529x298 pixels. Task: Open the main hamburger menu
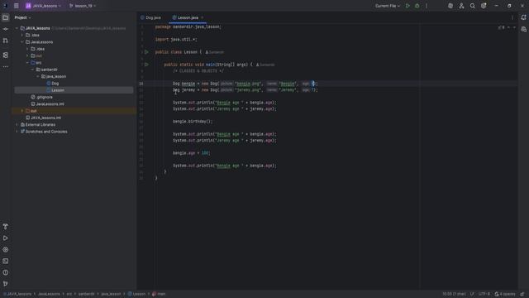pyautogui.click(x=17, y=6)
